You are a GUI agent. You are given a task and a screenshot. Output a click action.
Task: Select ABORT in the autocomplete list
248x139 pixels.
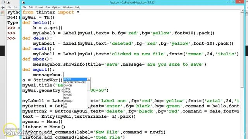75,79
